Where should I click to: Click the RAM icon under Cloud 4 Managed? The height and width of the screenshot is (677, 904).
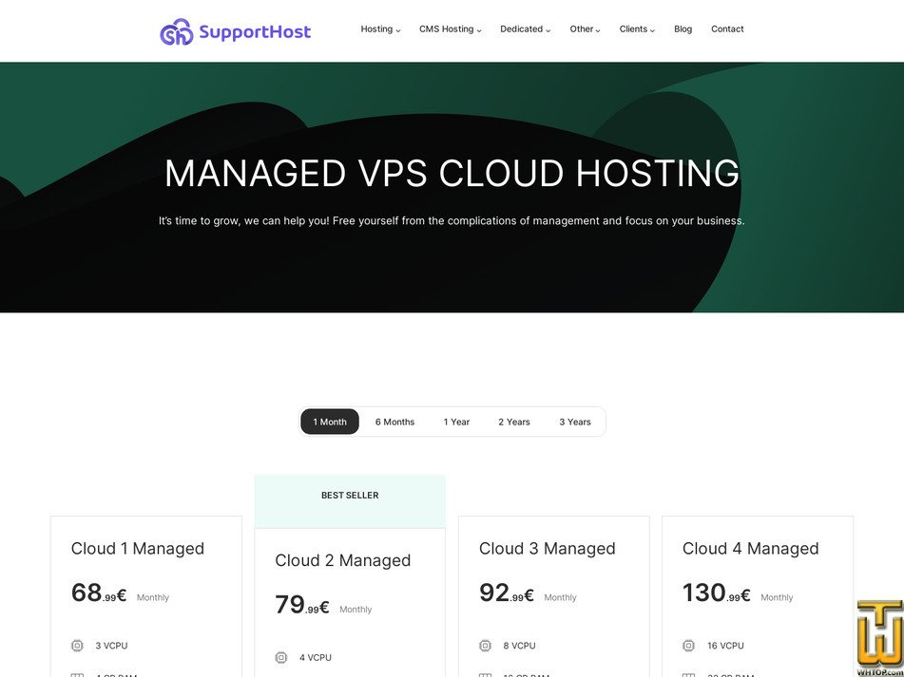688,674
